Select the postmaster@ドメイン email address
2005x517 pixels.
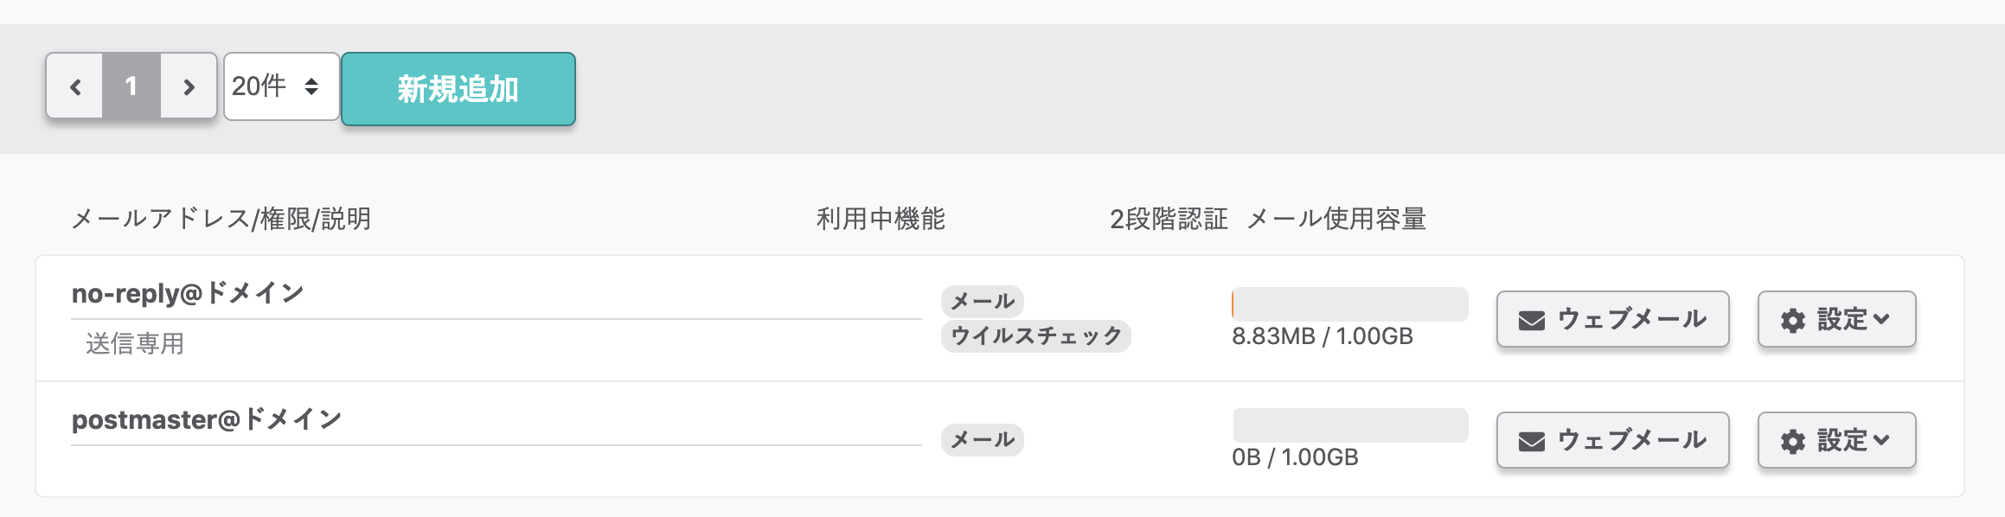pyautogui.click(x=206, y=418)
